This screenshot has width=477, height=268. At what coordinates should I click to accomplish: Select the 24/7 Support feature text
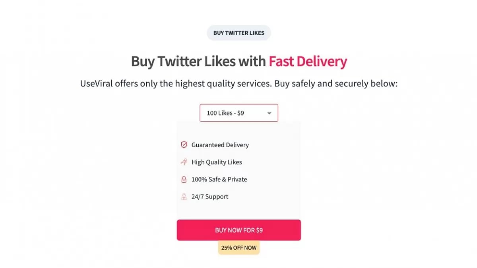(210, 196)
